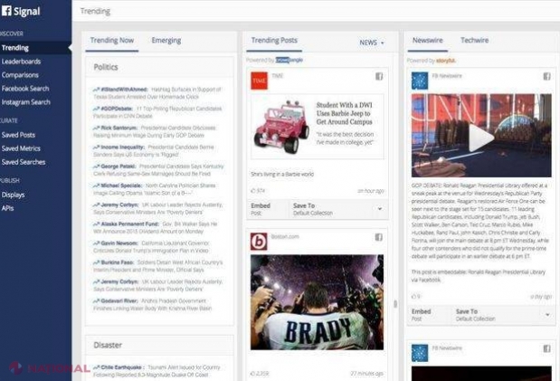Open the Rick Santorum trending topic
Screen dimensions: 560x381
click(x=155, y=131)
